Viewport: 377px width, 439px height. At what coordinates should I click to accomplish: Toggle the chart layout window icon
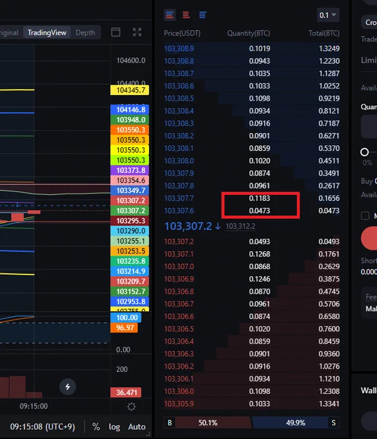point(116,32)
